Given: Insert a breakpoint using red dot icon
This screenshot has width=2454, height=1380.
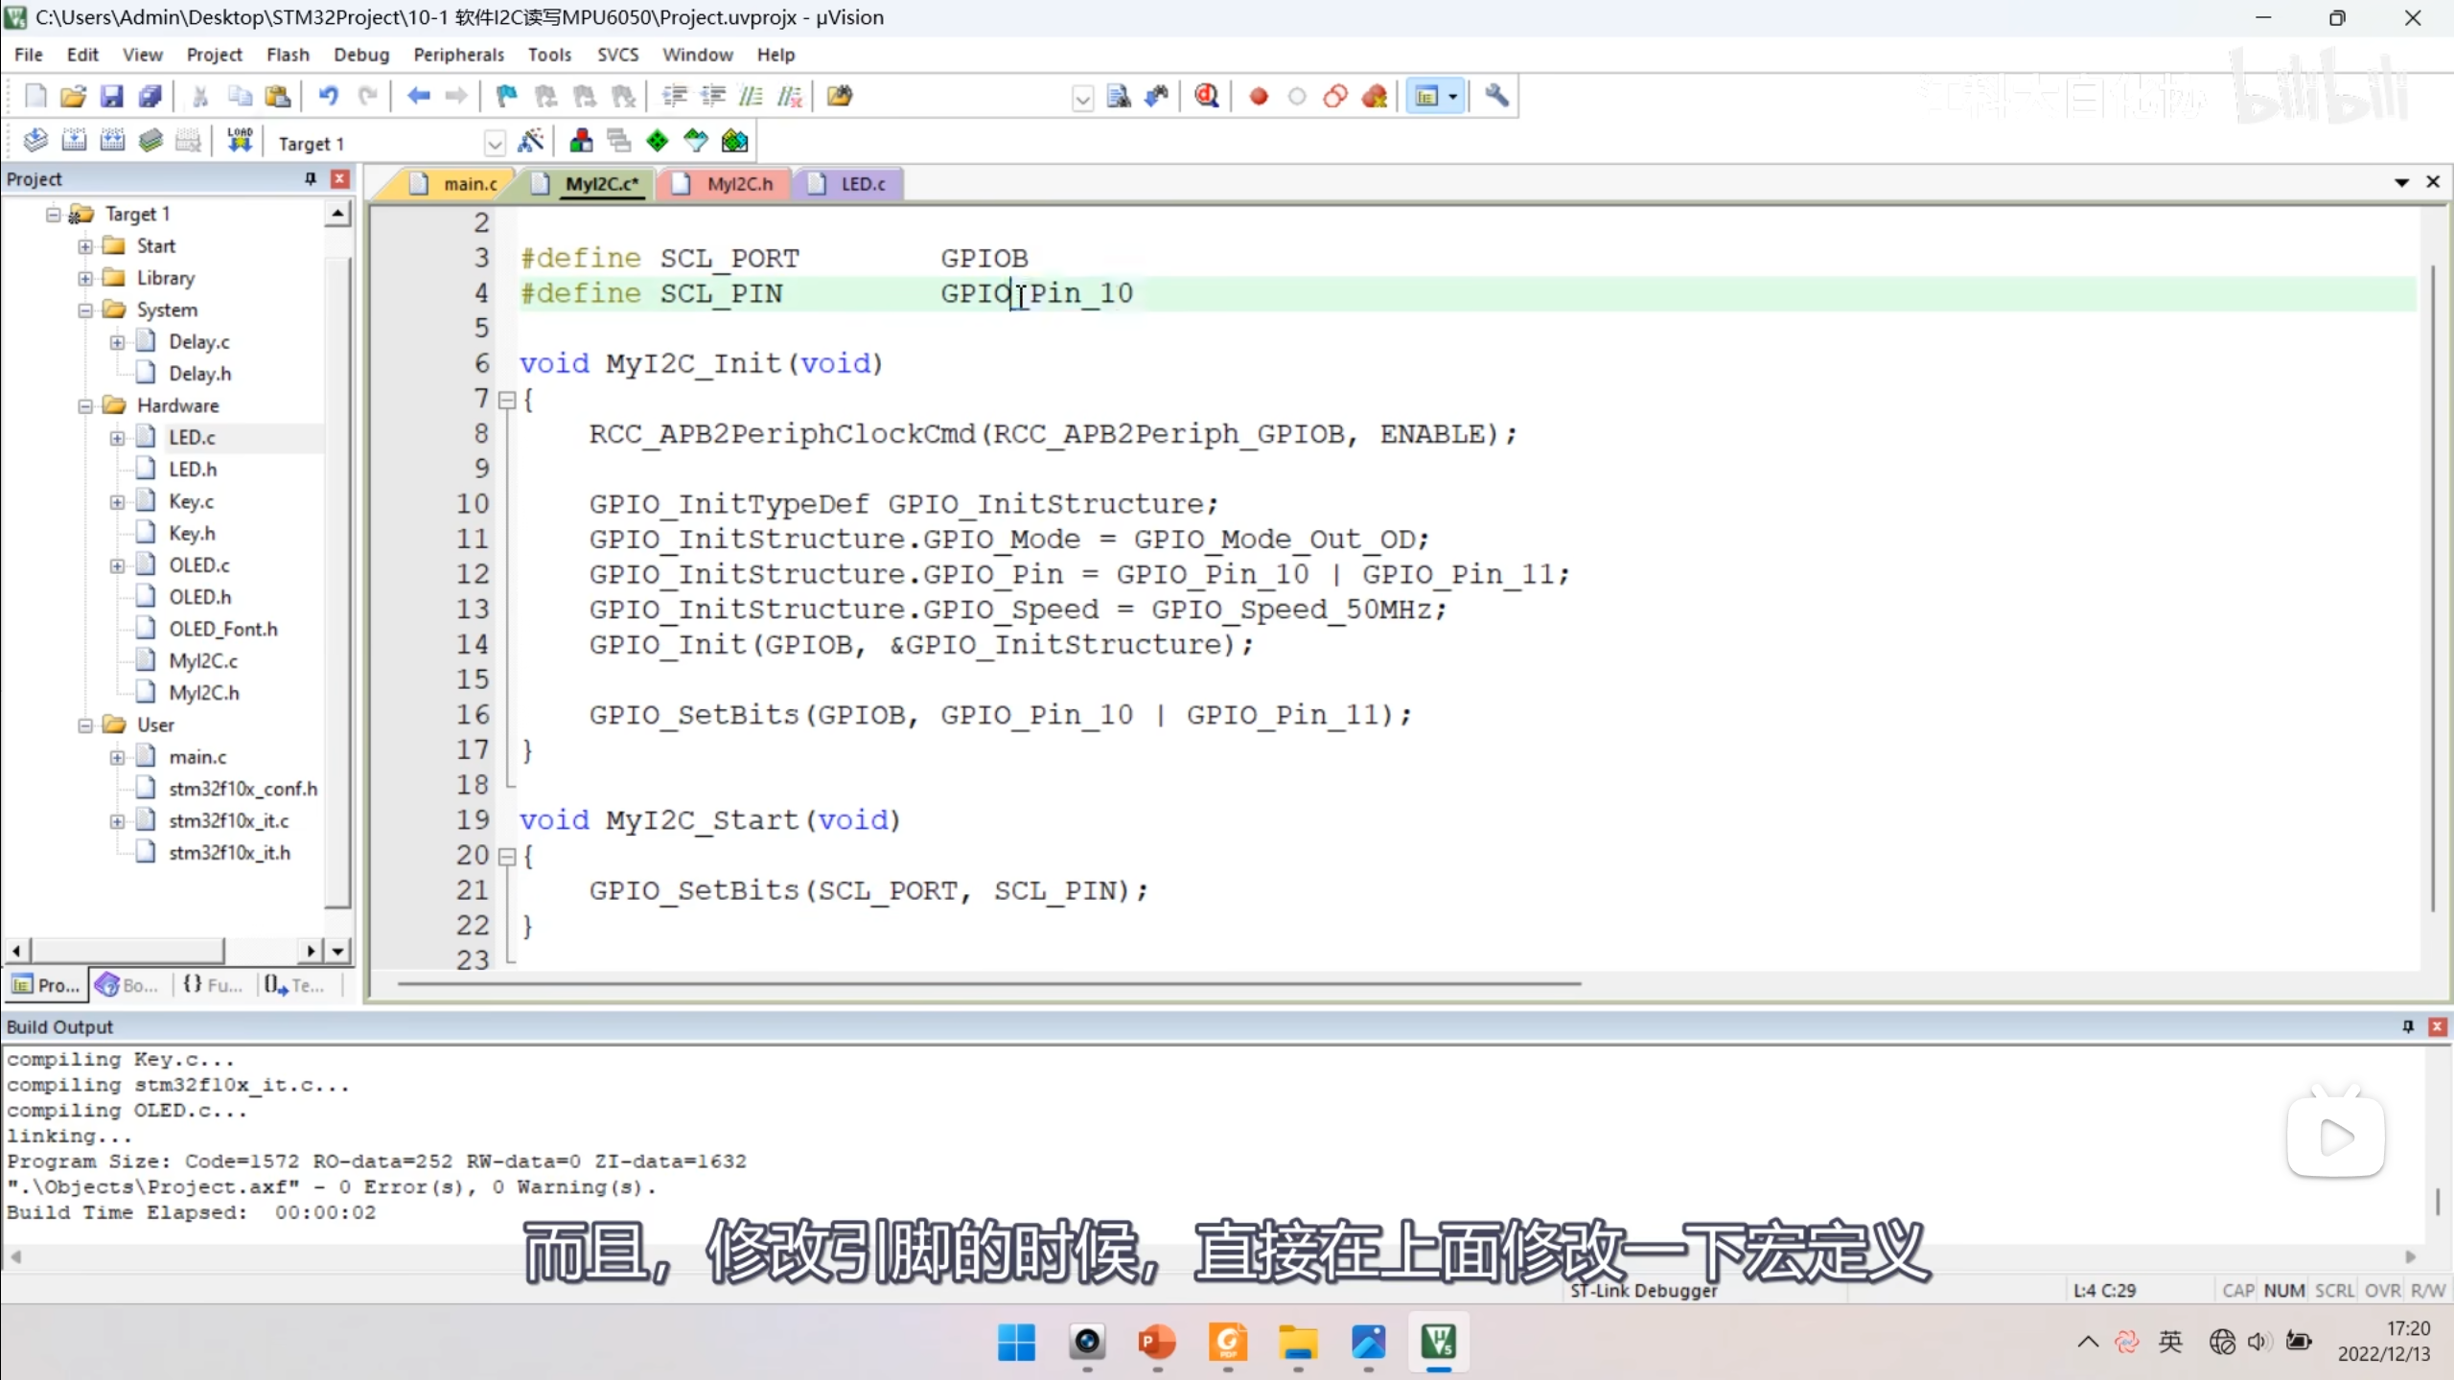Looking at the screenshot, I should point(1259,96).
